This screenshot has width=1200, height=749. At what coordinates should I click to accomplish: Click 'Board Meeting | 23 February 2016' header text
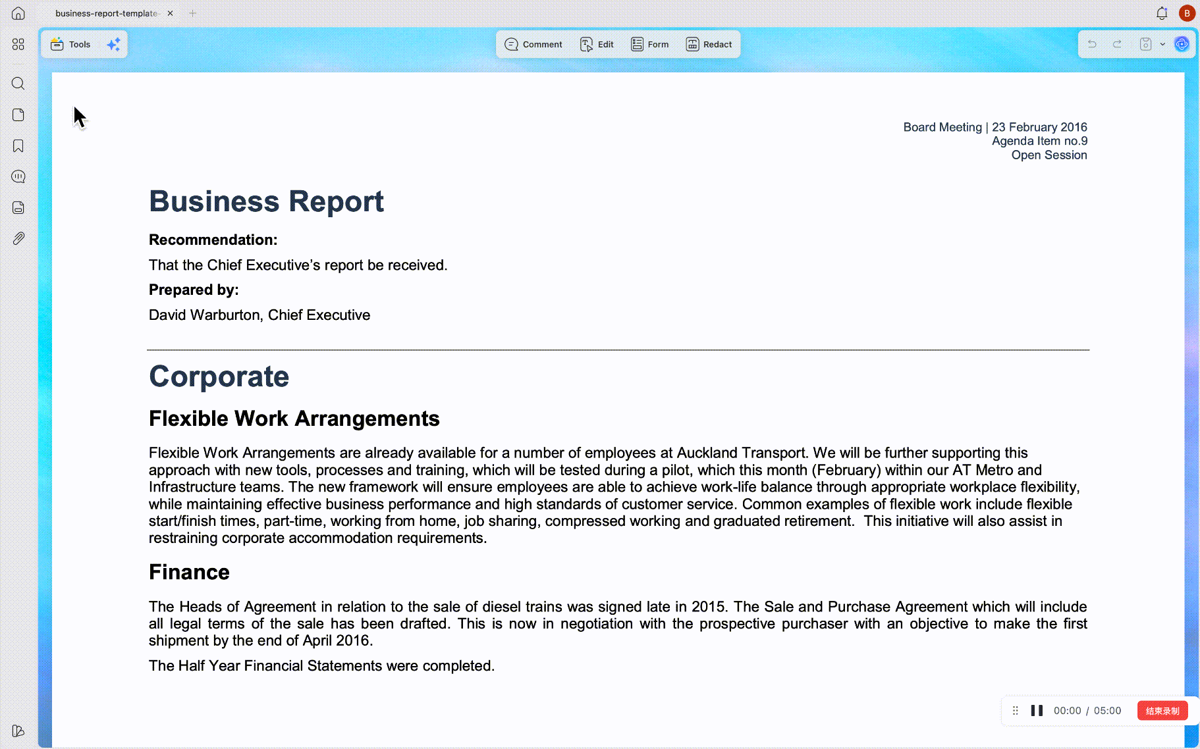click(x=995, y=127)
